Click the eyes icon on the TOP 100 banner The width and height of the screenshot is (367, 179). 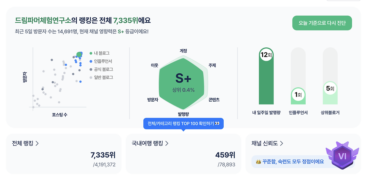217,123
